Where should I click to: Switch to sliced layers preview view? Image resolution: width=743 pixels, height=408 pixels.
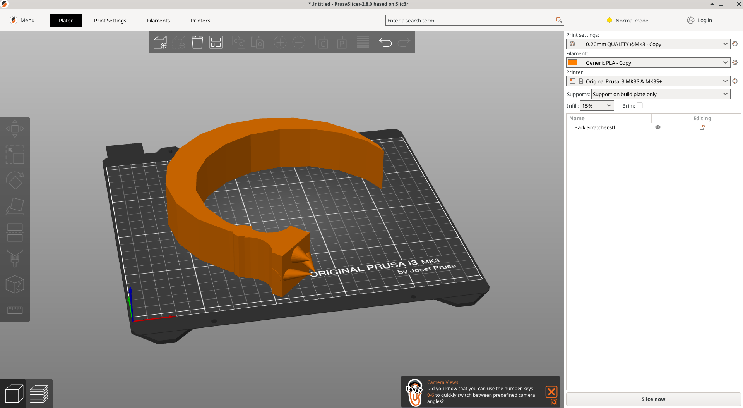coord(39,394)
